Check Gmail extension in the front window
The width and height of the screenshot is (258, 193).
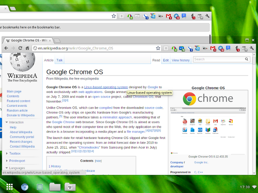(213, 49)
